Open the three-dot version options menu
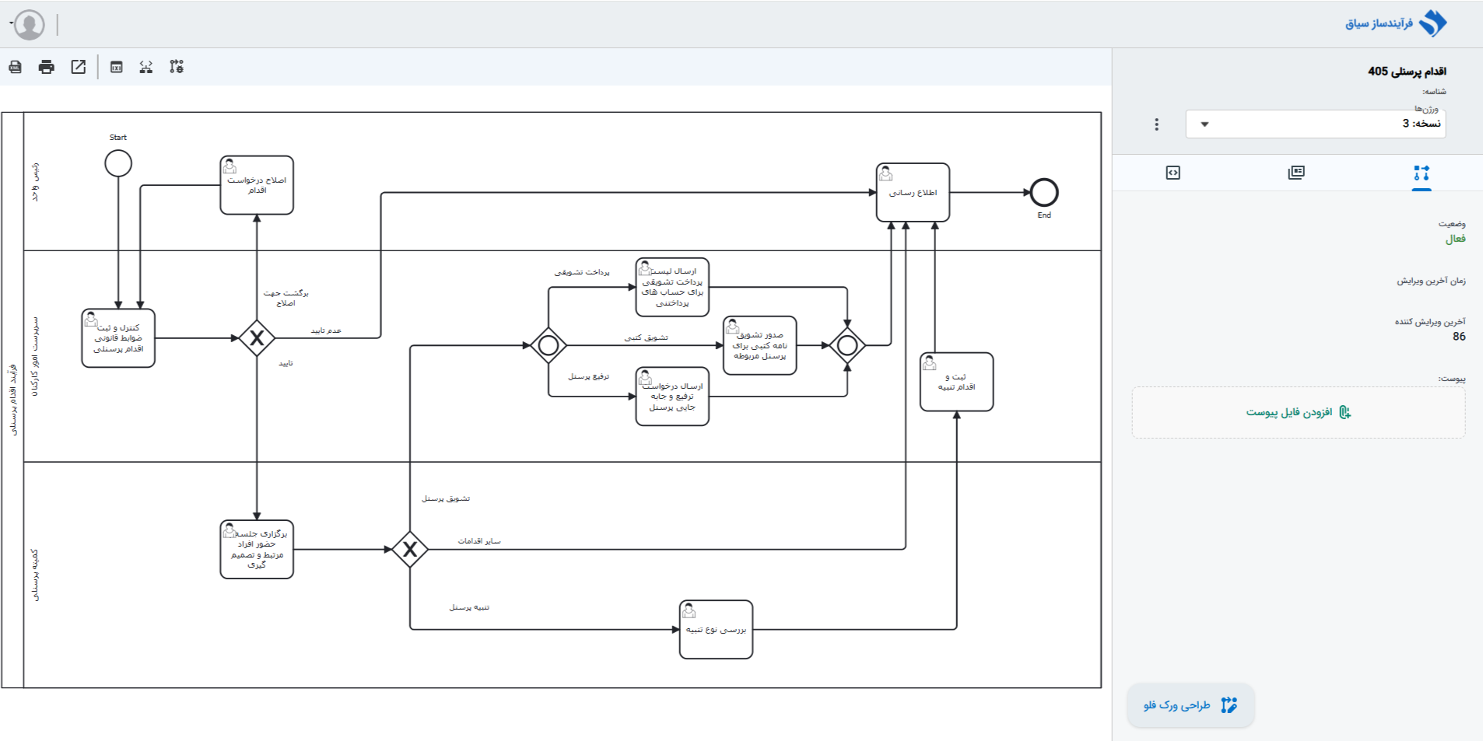The height and width of the screenshot is (741, 1483). click(1156, 124)
